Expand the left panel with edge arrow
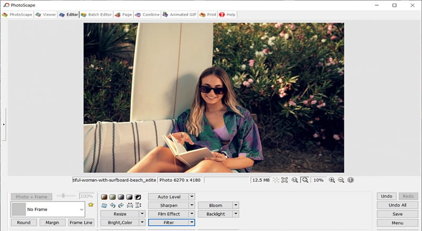This screenshot has height=231, width=422. 4,124
